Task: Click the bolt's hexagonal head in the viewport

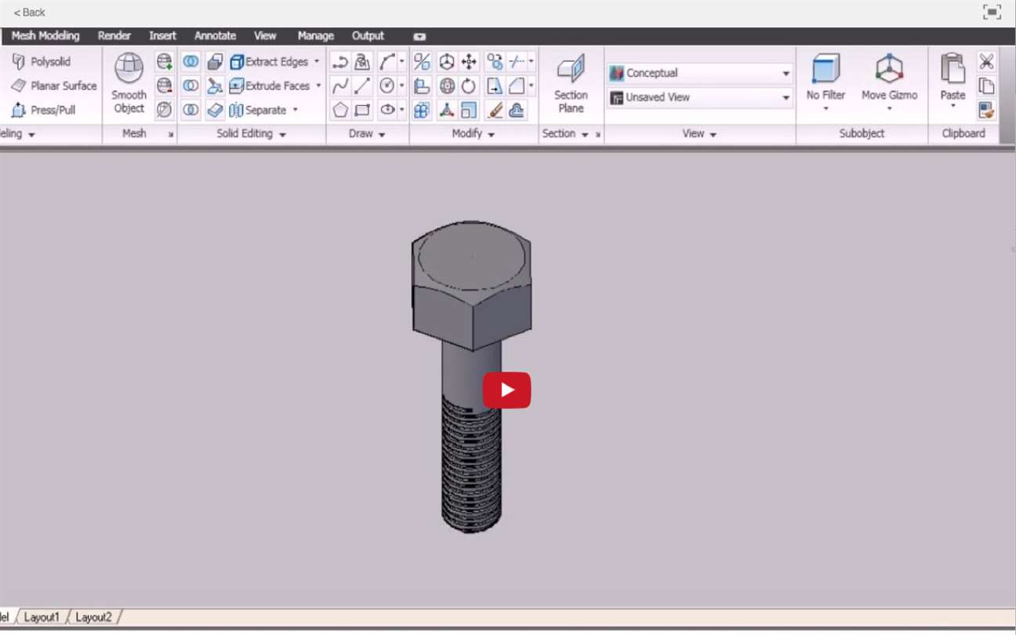Action: click(x=471, y=285)
